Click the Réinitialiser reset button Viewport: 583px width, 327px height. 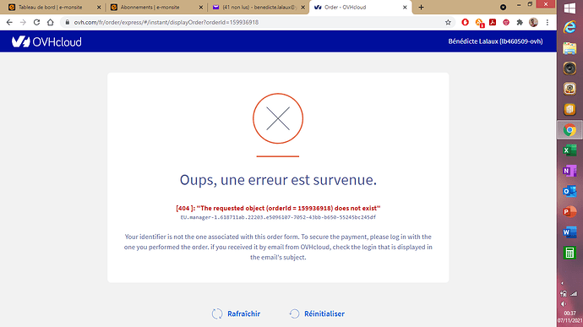[x=317, y=313]
